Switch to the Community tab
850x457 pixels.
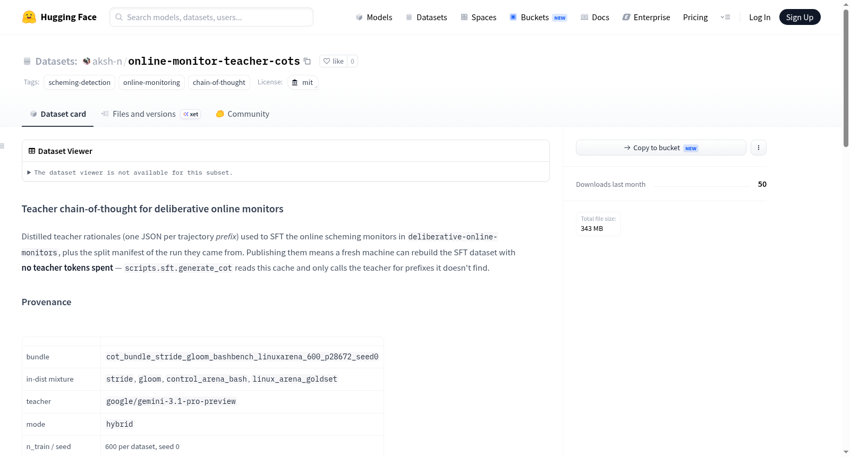pos(242,114)
